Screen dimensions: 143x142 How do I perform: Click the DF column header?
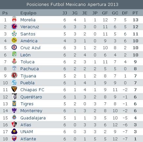click(x=125, y=13)
